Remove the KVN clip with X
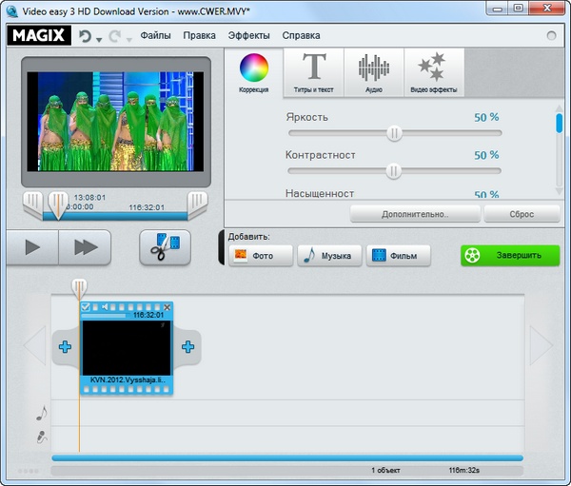Image resolution: width=571 pixels, height=486 pixels. 167,307
